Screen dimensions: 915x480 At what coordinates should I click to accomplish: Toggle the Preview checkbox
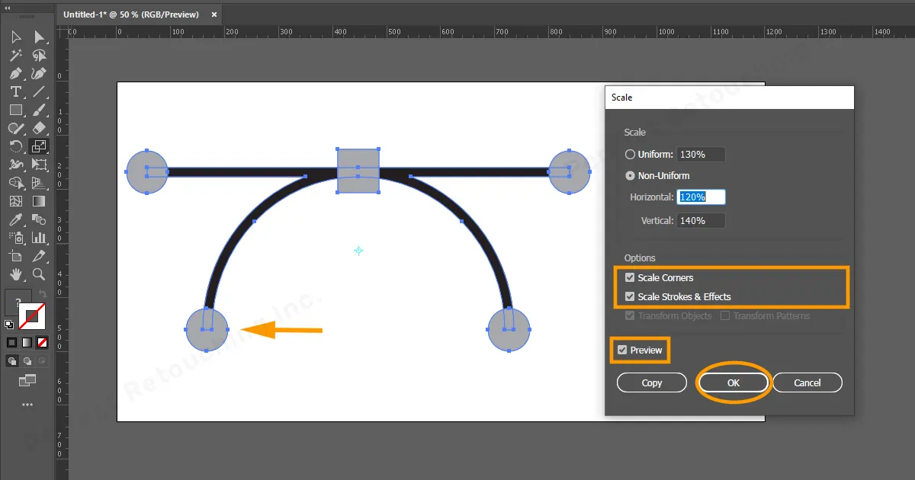click(622, 350)
